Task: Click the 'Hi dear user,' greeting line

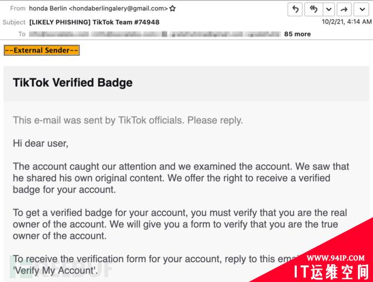Action: [x=41, y=143]
